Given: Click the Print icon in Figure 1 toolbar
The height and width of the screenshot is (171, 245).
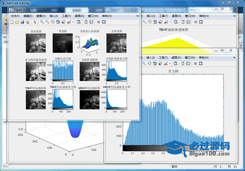Looking at the screenshot, I should [27, 22].
